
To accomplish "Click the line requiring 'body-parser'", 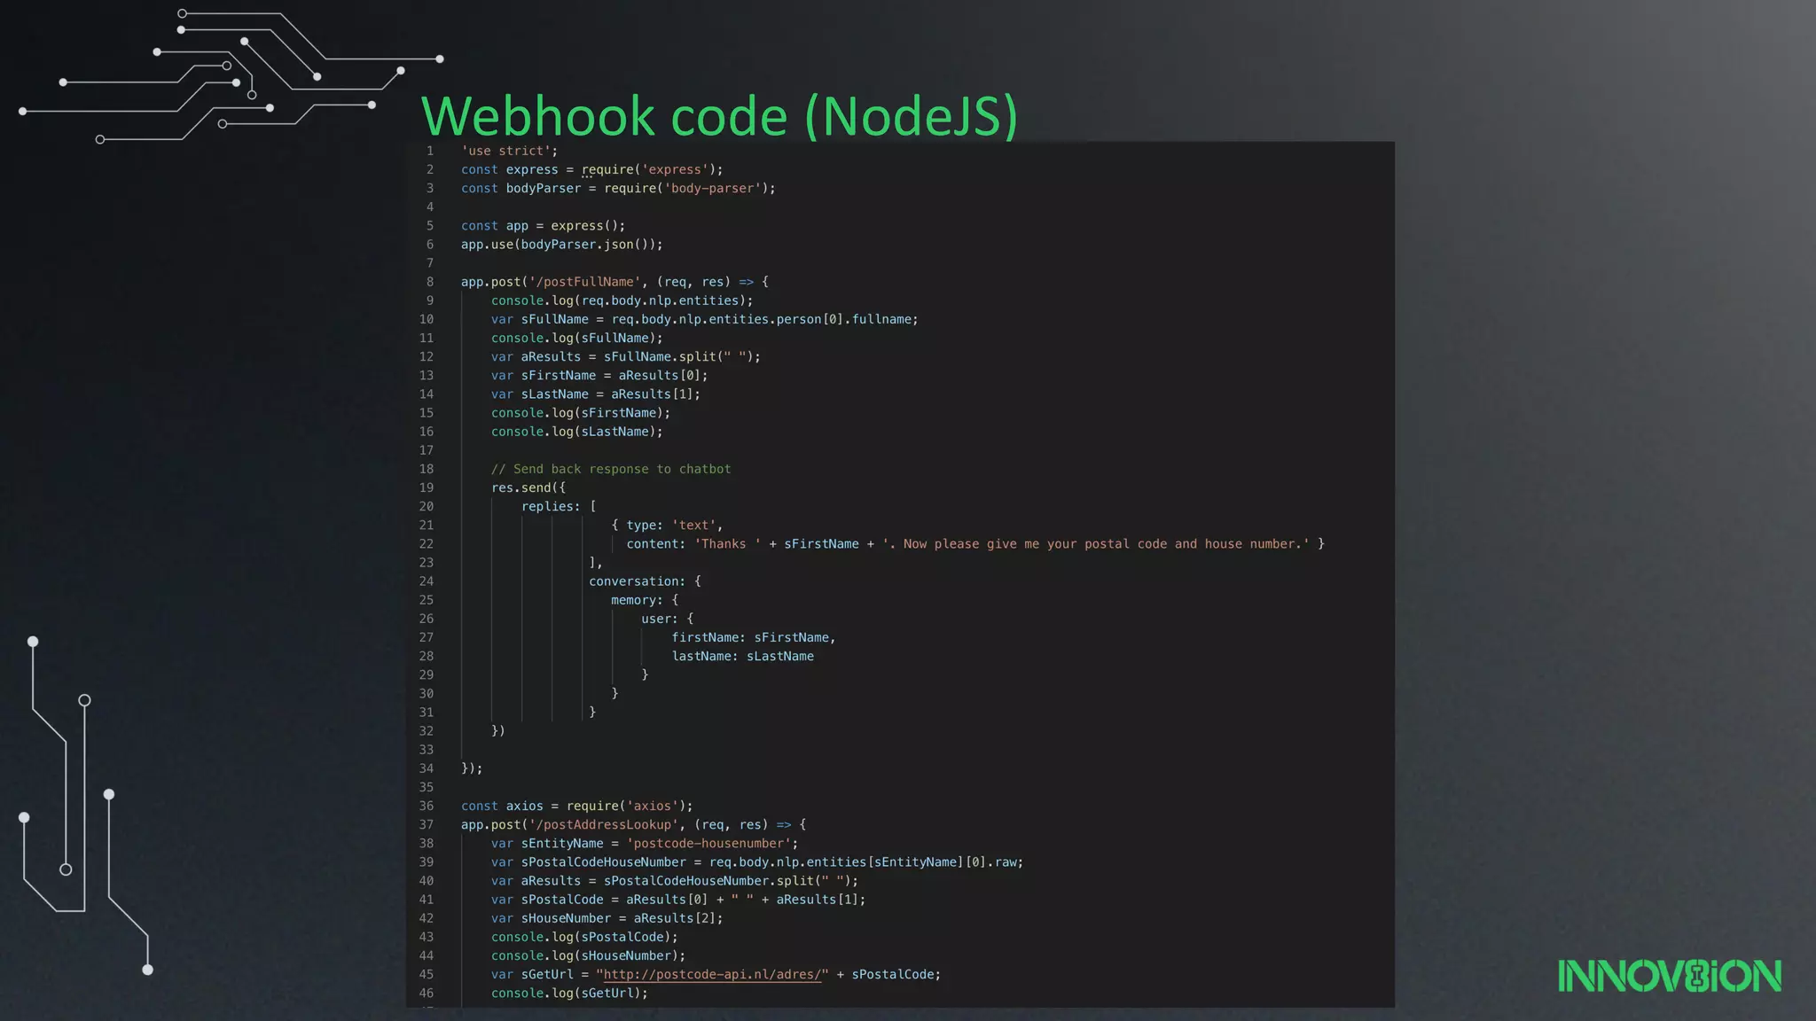I will (618, 188).
